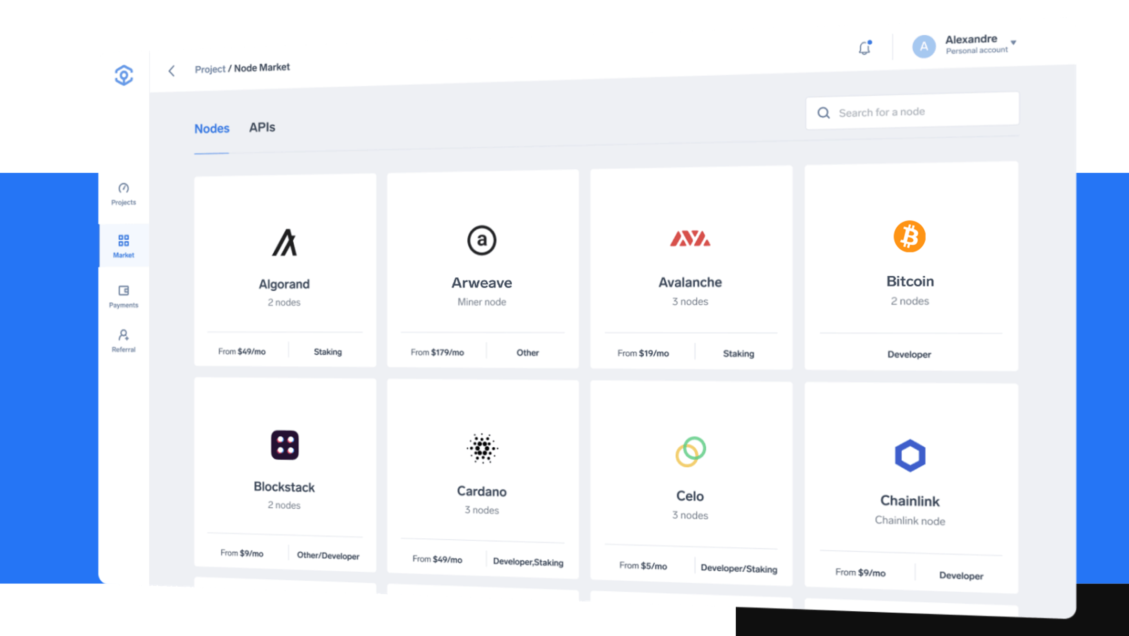Screen dimensions: 1129x636
Task: Open Referral in the sidebar
Action: click(x=123, y=341)
